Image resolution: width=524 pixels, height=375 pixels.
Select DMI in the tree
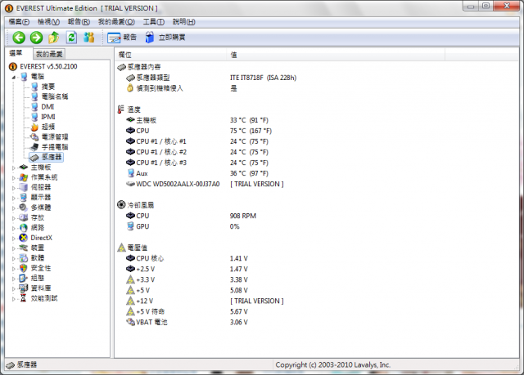(47, 107)
